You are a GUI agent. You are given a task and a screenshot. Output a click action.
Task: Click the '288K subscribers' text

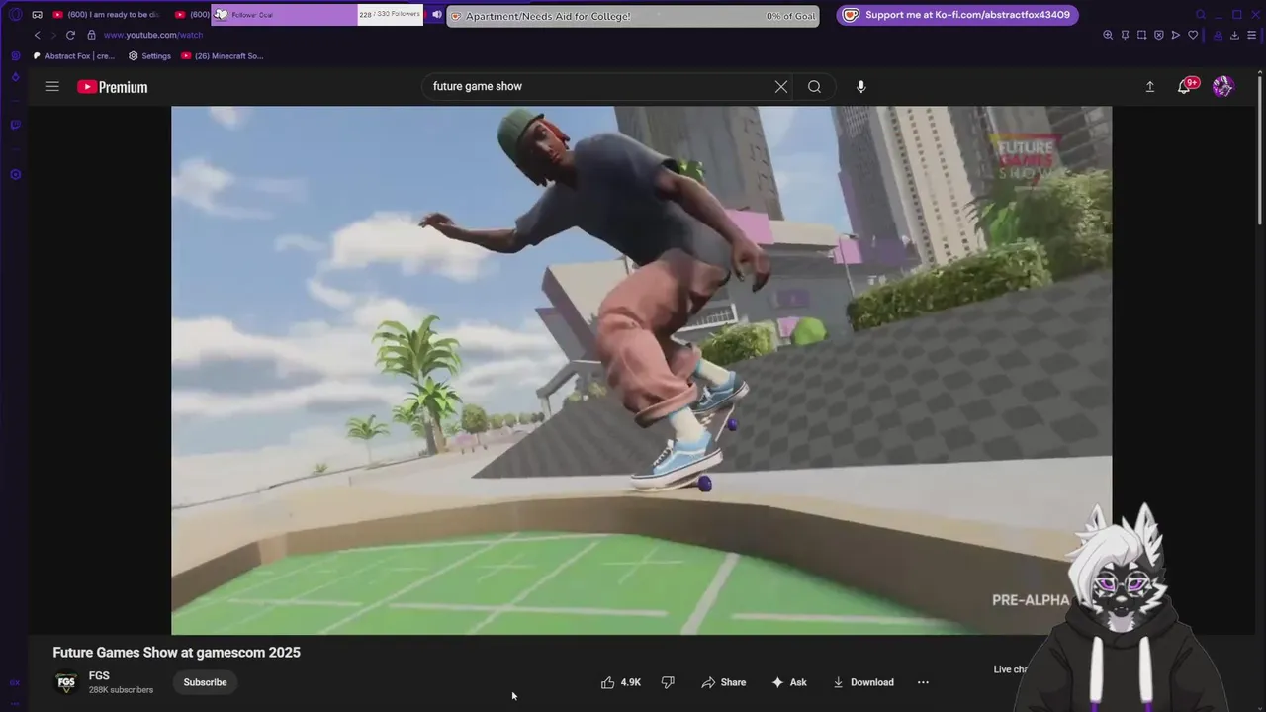[x=121, y=690]
